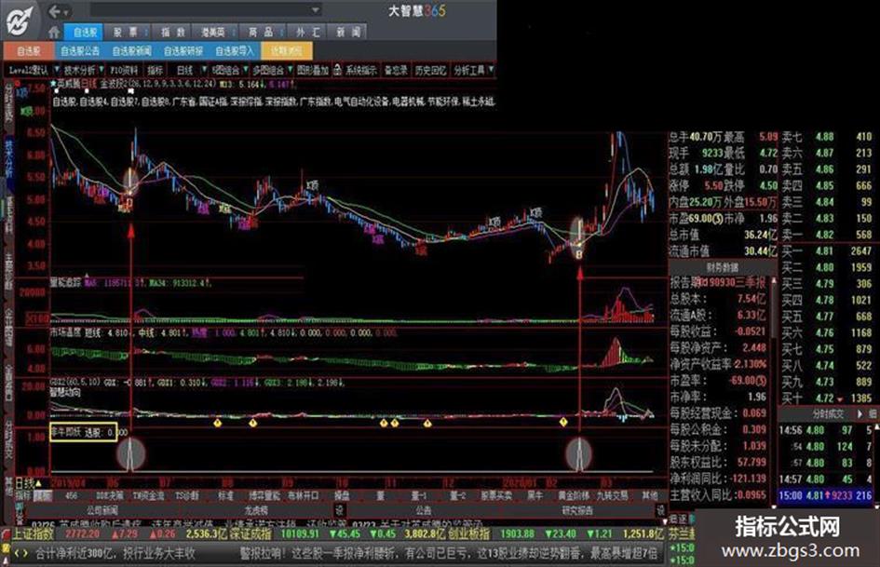Open 系统指示 toolbar item

pyautogui.click(x=361, y=70)
